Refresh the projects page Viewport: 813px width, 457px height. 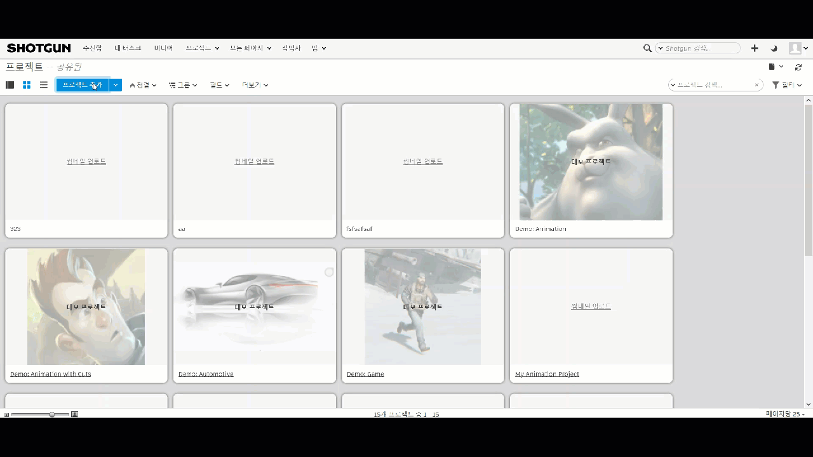798,67
